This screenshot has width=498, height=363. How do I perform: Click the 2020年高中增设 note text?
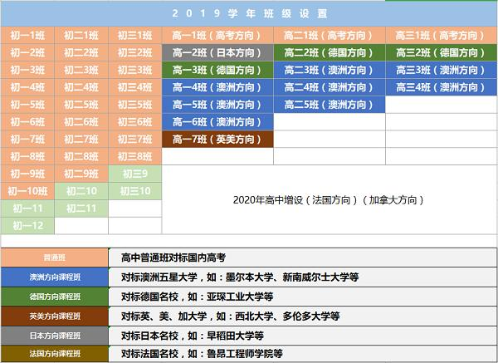[329, 200]
